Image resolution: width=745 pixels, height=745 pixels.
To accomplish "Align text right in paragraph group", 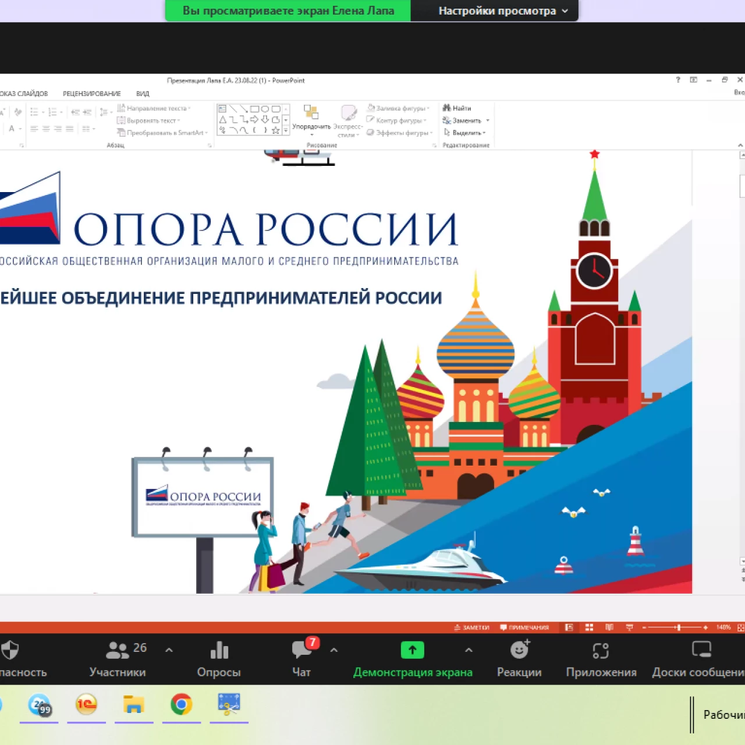I will coord(58,129).
